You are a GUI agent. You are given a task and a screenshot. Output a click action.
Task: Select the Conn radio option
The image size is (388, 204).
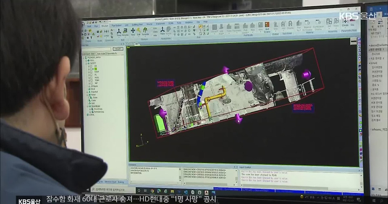152,32
